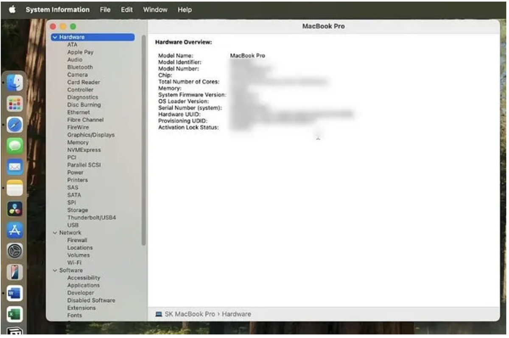Select Bluetooth in the sidebar

click(80, 67)
